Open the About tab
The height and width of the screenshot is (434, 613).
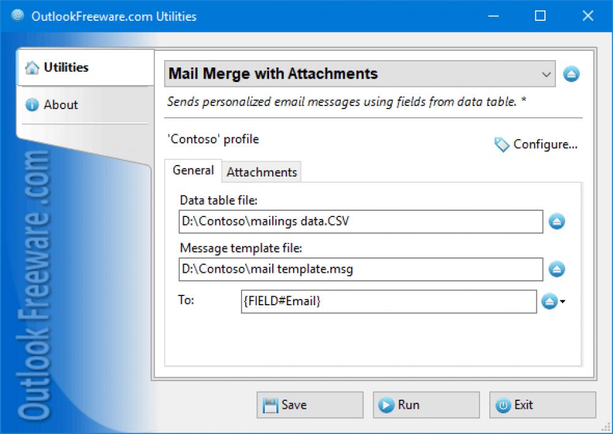pos(61,105)
